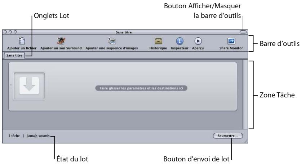Screen dimensions: 301x165
Task: Minimize the window with the middle title-bar button
Action: 10,32
